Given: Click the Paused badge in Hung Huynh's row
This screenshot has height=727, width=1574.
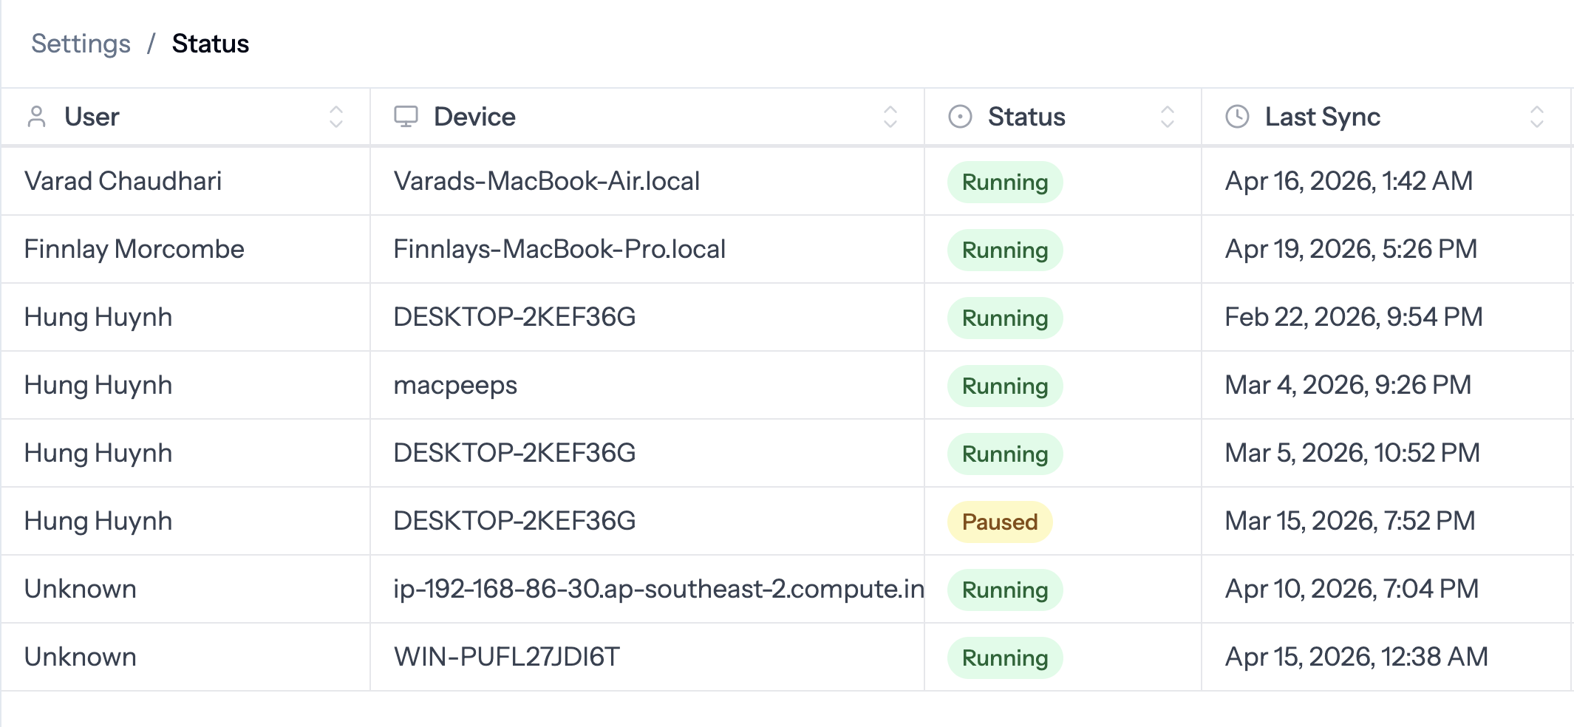Looking at the screenshot, I should (999, 522).
